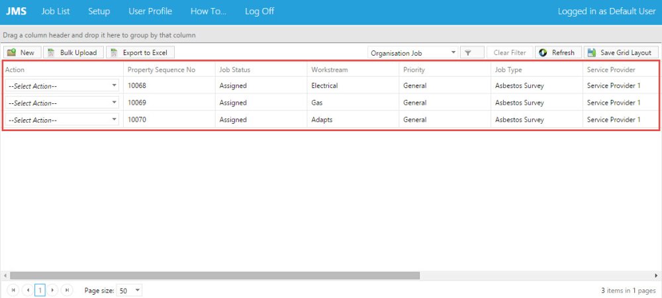Click the Bulk Upload spreadsheet icon
The width and height of the screenshot is (662, 298).
tap(51, 52)
